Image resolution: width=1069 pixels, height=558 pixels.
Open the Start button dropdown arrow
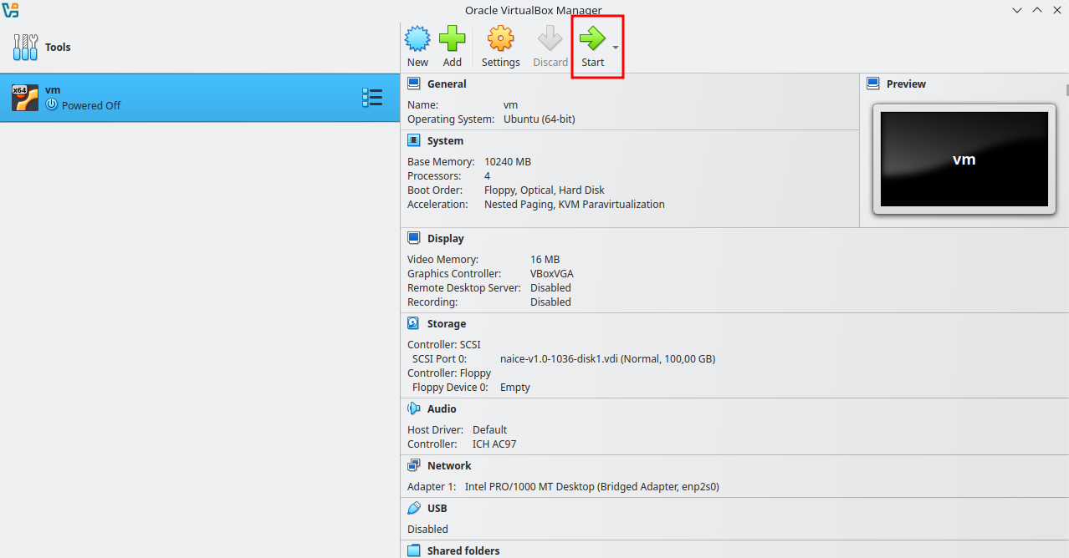616,48
